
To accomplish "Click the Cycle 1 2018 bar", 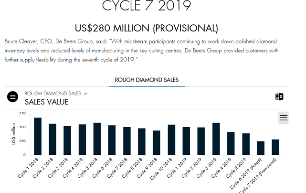I will pyautogui.click(x=38, y=136).
